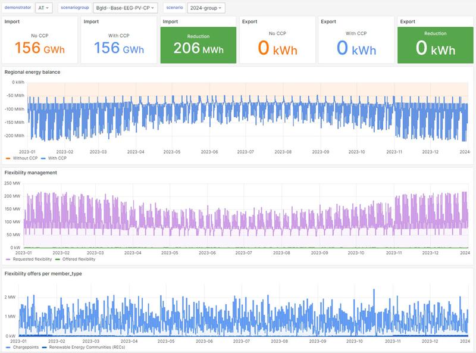
Task: Click the '50 MW' axis label in Flexibility management
Action: [x=13, y=235]
